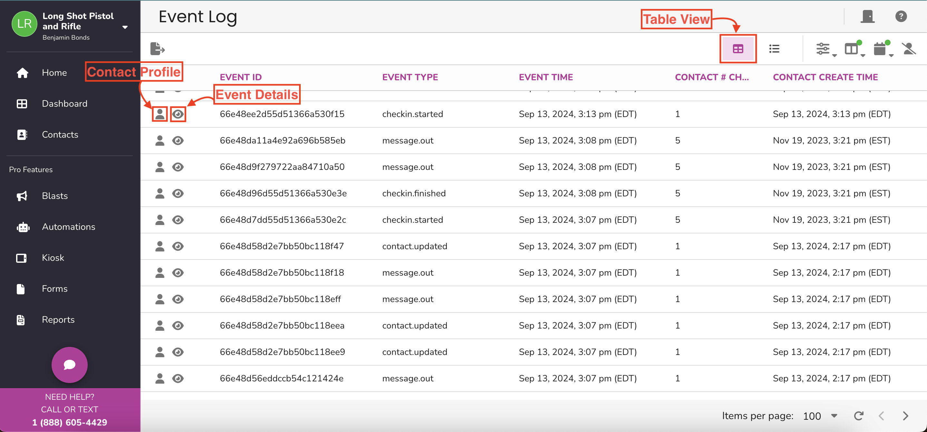Open Dashboard in the sidebar
927x432 pixels.
(x=52, y=104)
